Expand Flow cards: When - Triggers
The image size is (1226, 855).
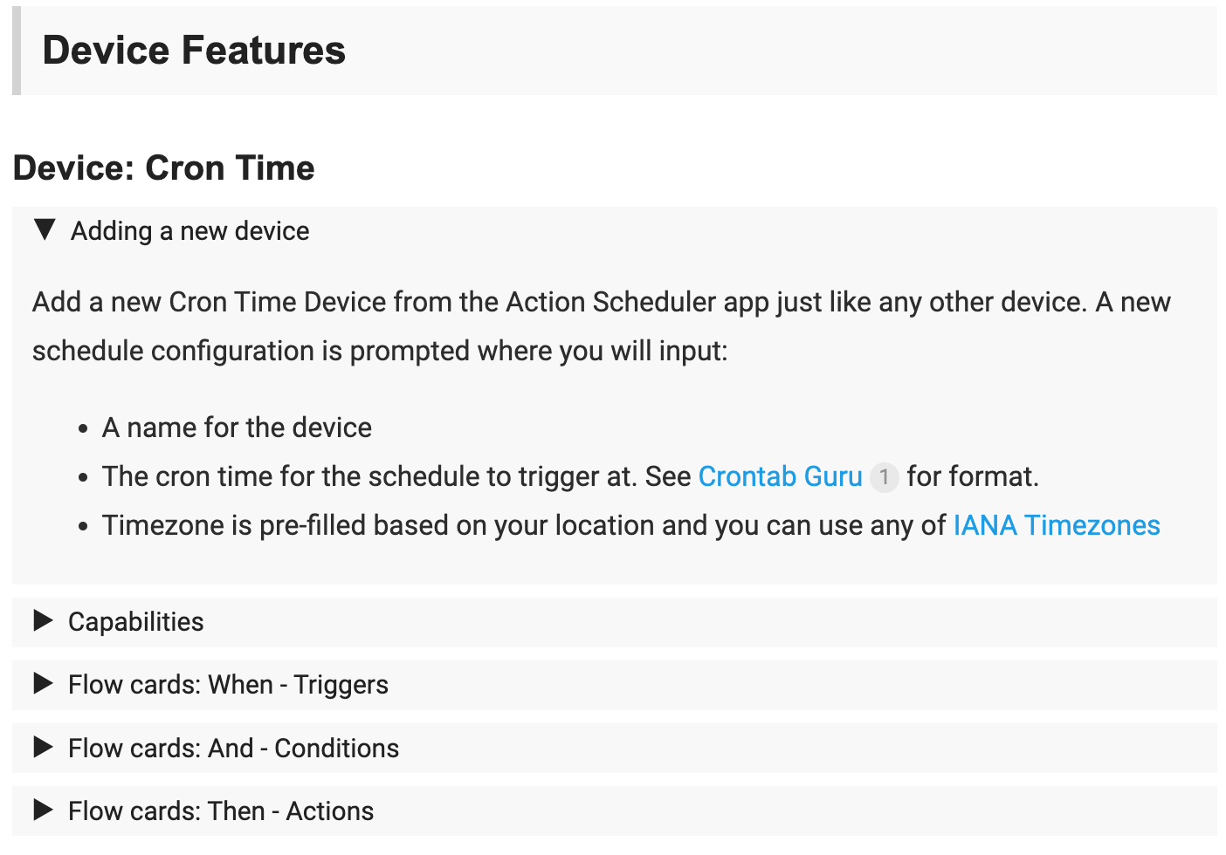[228, 685]
